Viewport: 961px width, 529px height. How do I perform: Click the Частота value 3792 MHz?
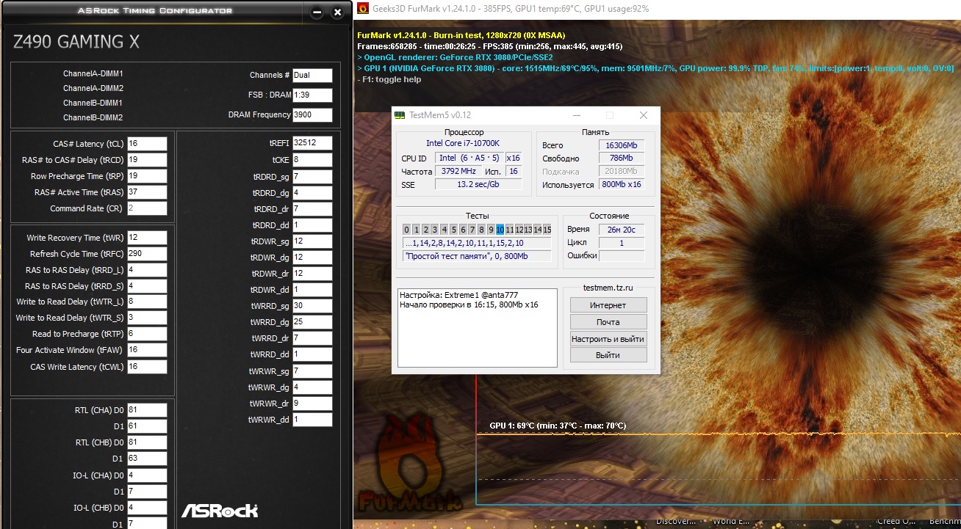point(458,171)
